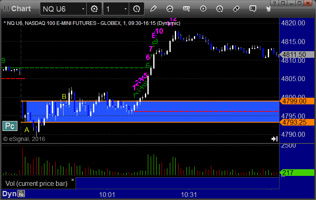Select the pencil drawing tools icon

point(153,9)
